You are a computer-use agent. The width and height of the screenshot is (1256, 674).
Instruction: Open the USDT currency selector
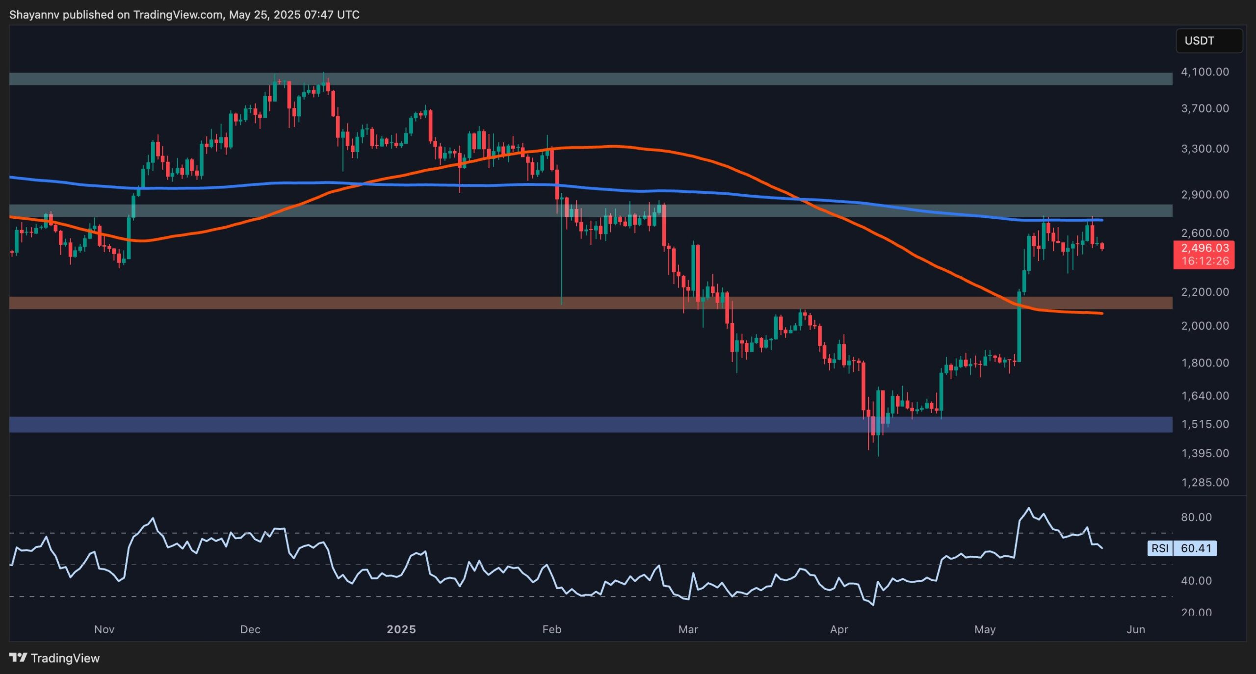coord(1208,41)
